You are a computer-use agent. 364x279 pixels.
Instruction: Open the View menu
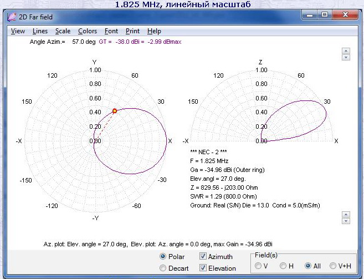18,31
